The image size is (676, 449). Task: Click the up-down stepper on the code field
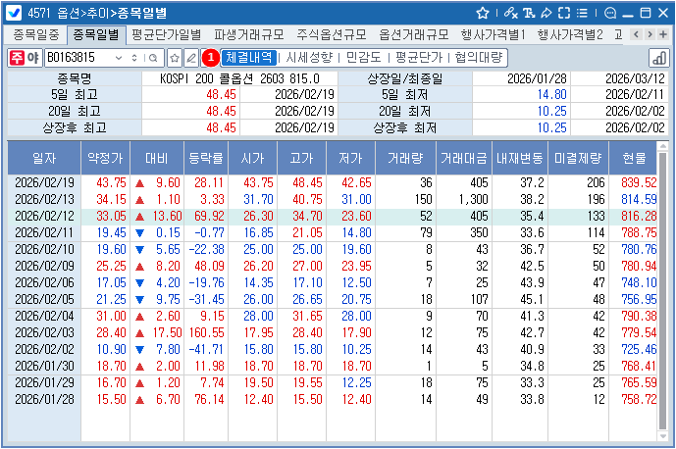pos(136,58)
